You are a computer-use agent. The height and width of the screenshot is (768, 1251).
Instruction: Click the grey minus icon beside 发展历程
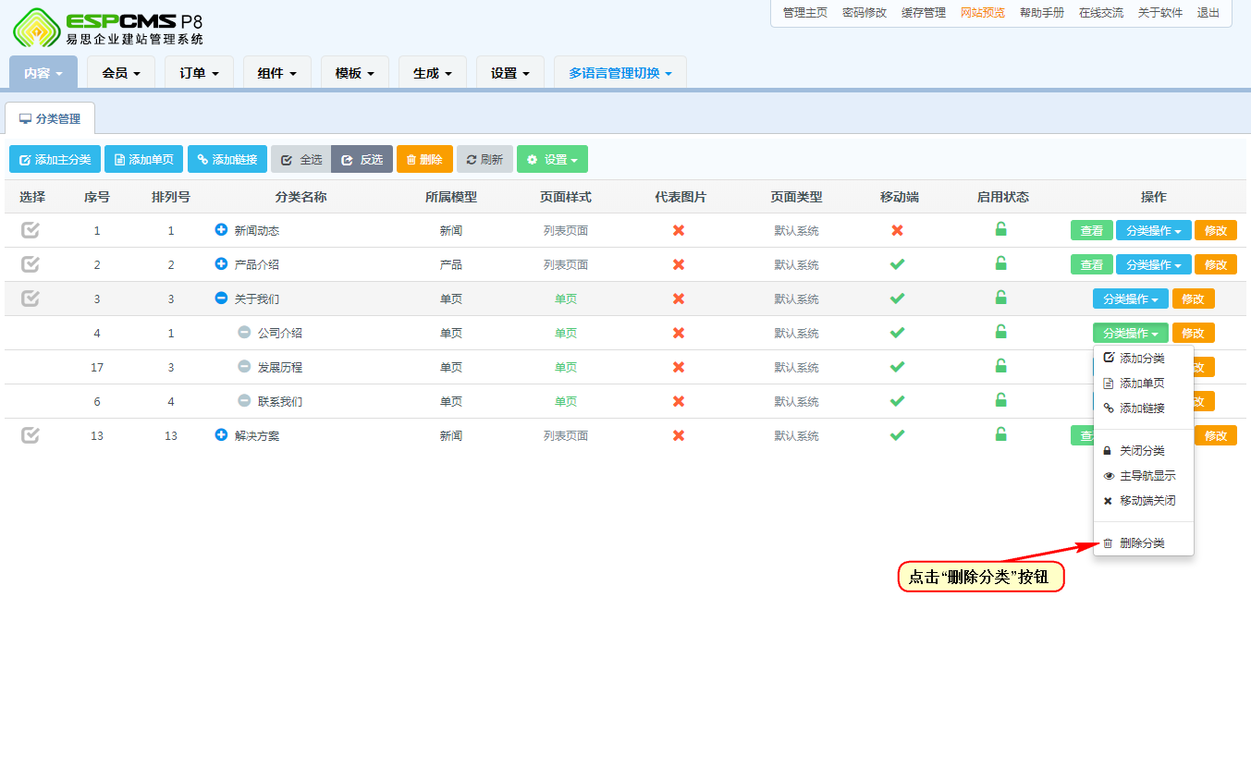point(244,366)
